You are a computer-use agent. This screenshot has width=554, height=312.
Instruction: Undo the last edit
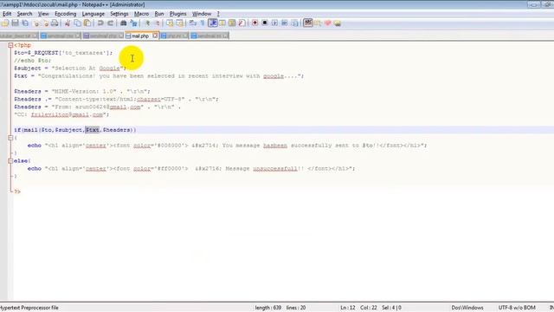[100, 23]
